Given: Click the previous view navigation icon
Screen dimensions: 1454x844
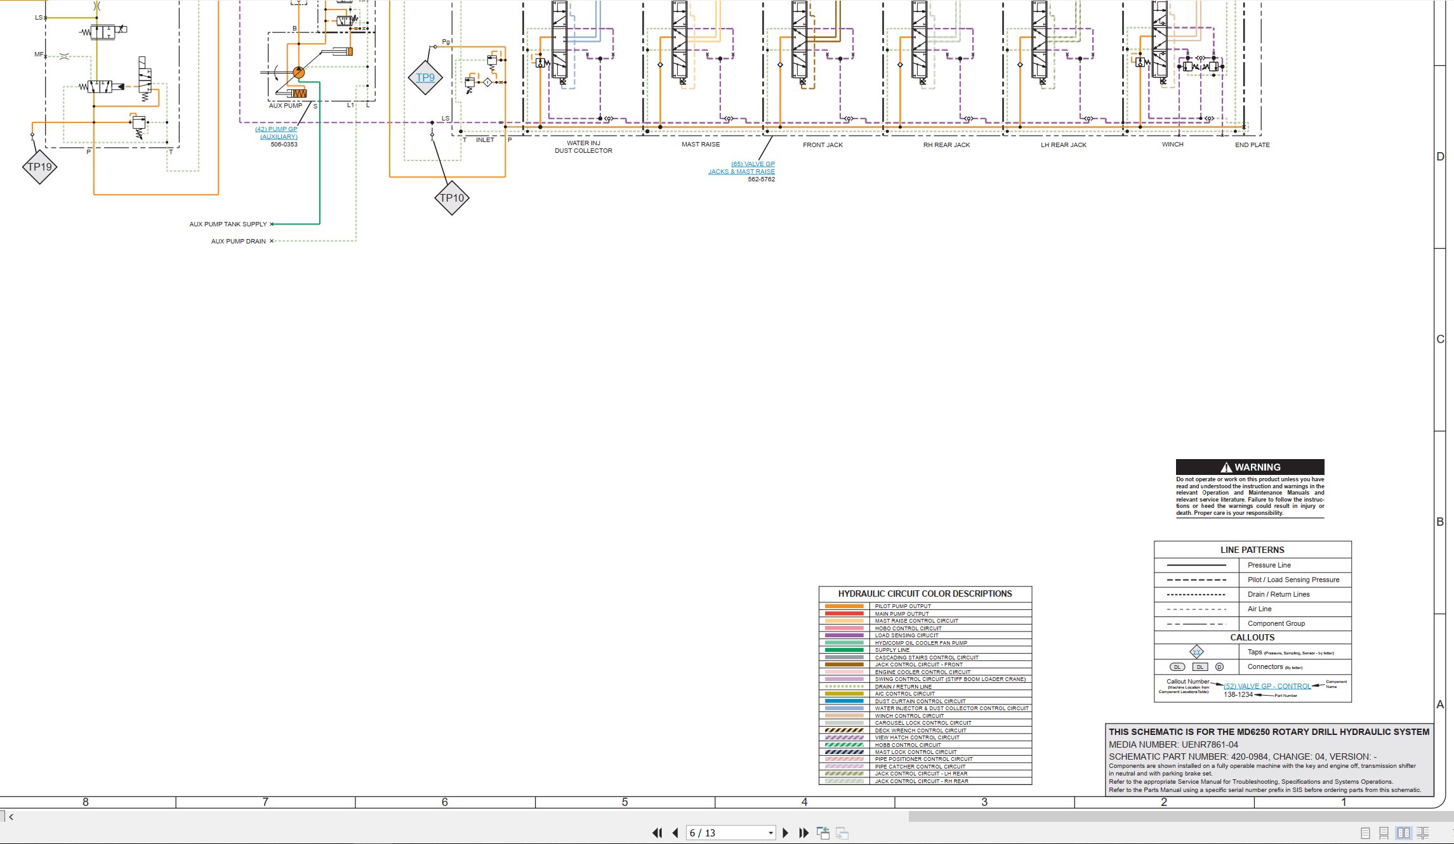Looking at the screenshot, I should [x=823, y=833].
